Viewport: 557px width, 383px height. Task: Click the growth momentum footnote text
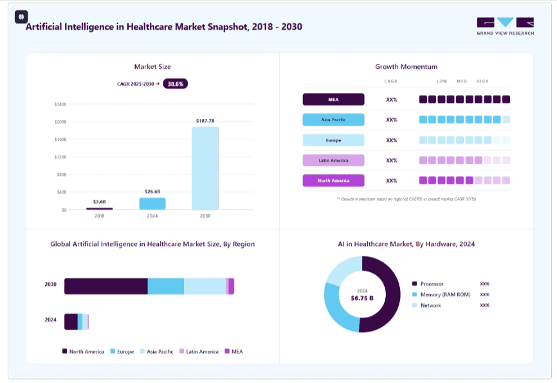[x=406, y=199]
